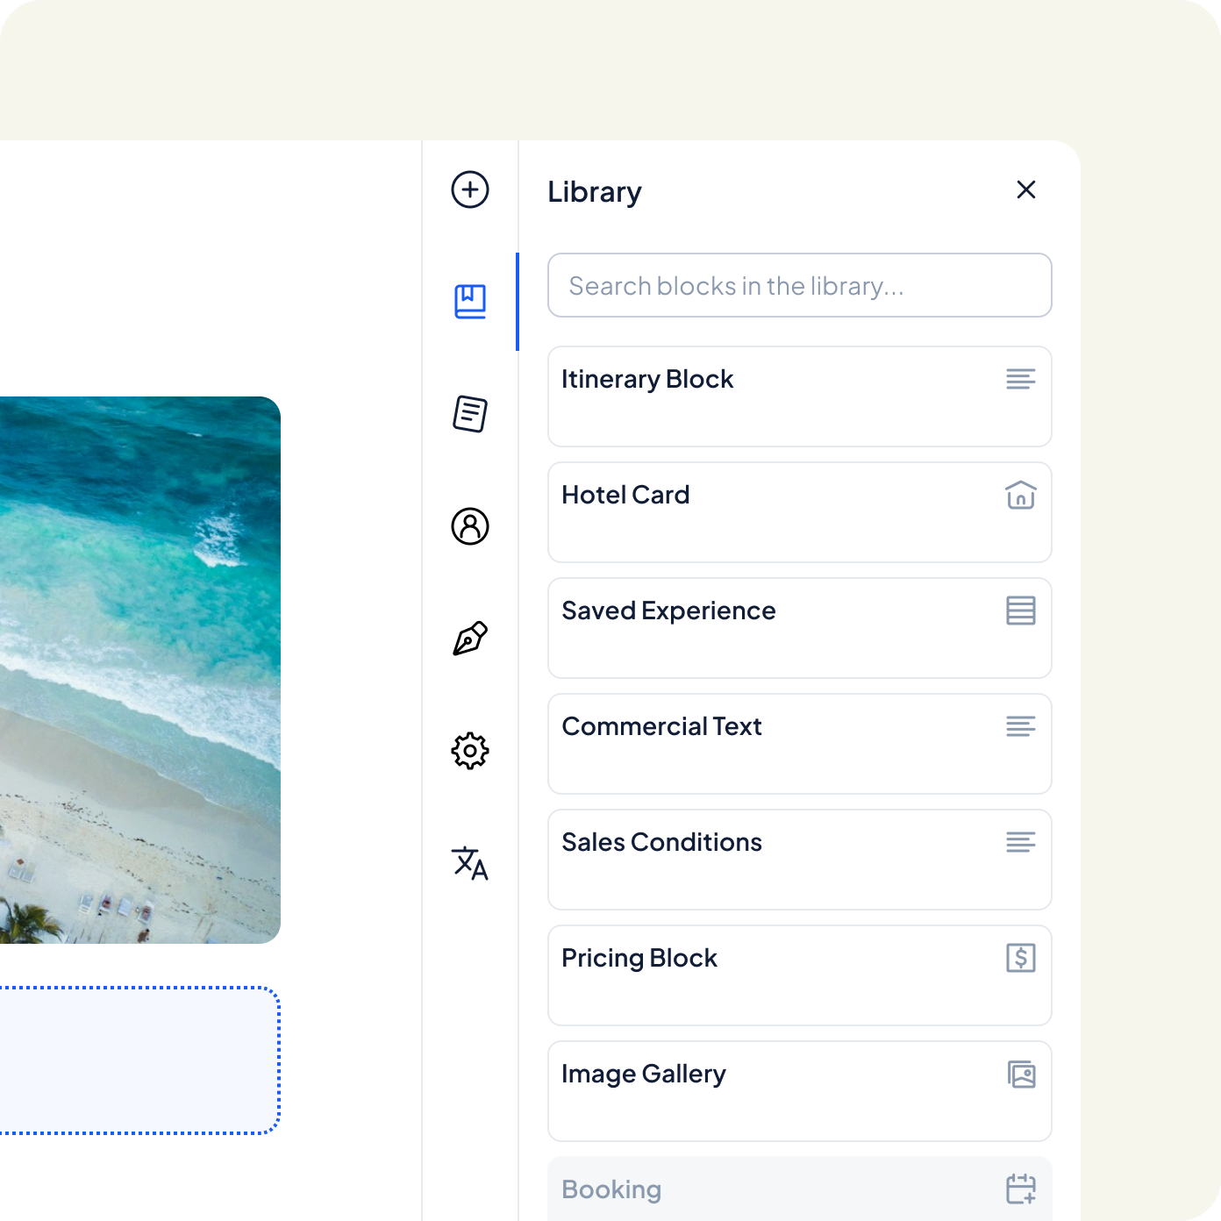
Task: Select the Itinerary Block card
Action: [800, 396]
